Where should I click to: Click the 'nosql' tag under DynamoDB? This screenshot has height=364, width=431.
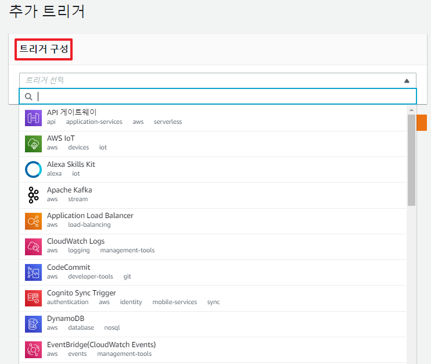112,328
